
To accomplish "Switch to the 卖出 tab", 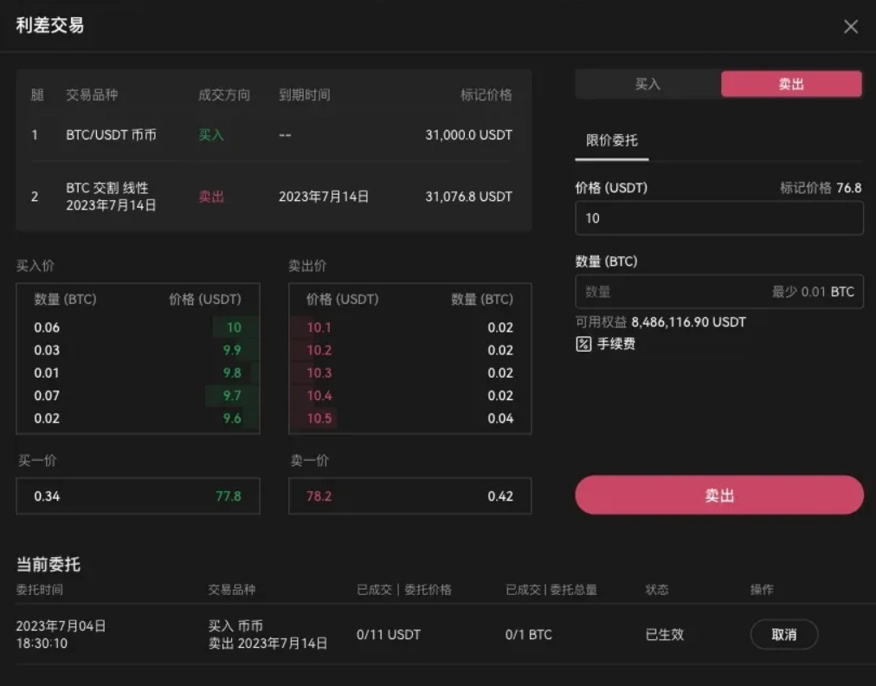I will coord(791,83).
